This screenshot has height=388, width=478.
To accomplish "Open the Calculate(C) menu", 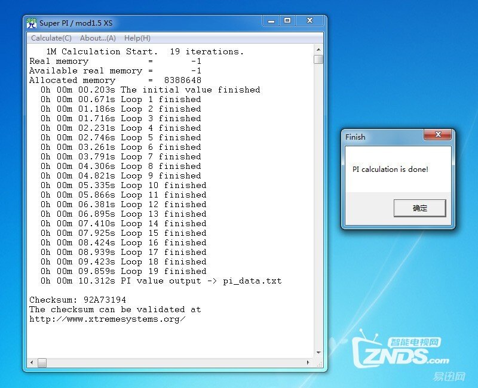I will coord(51,38).
